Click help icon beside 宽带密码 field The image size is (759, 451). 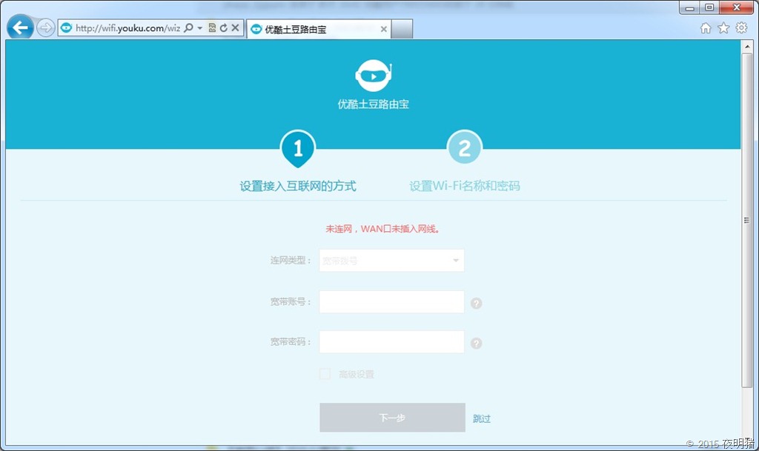point(477,343)
